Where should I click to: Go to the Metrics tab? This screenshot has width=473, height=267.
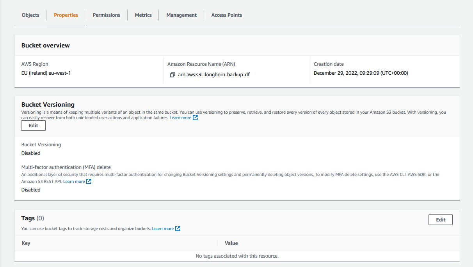[143, 15]
